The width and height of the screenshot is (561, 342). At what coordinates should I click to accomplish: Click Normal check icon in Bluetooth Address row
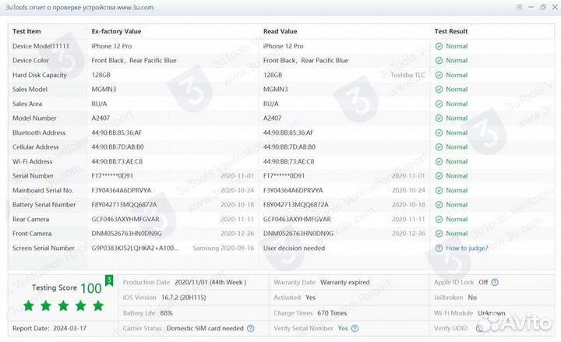point(439,132)
